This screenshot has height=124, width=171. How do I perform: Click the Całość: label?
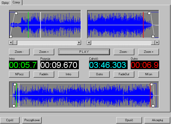pyautogui.click(x=94, y=59)
